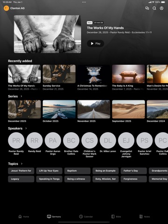Tap the Topics heading

[13, 164]
